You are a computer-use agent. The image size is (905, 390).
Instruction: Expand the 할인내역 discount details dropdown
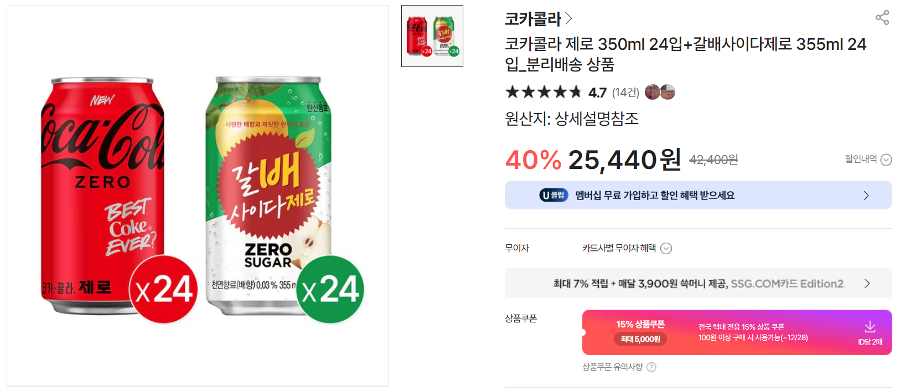(887, 160)
